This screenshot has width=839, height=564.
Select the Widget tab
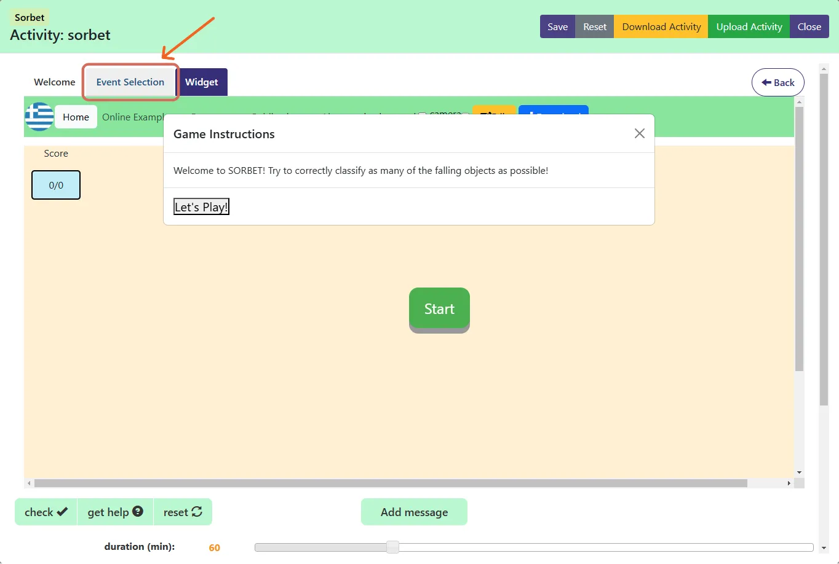click(202, 82)
